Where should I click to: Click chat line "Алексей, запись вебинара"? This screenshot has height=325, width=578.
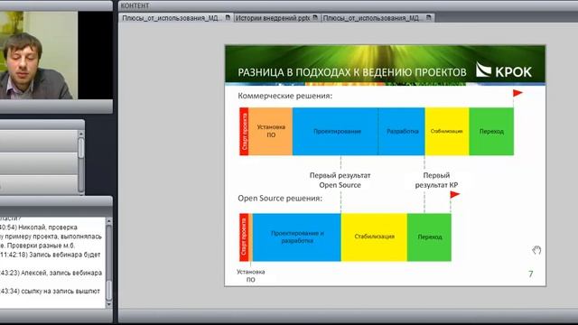(x=61, y=273)
